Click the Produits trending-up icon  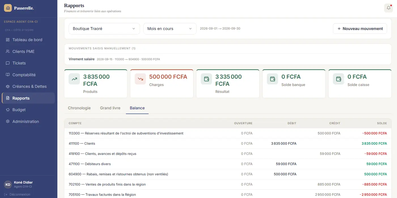pos(74,79)
